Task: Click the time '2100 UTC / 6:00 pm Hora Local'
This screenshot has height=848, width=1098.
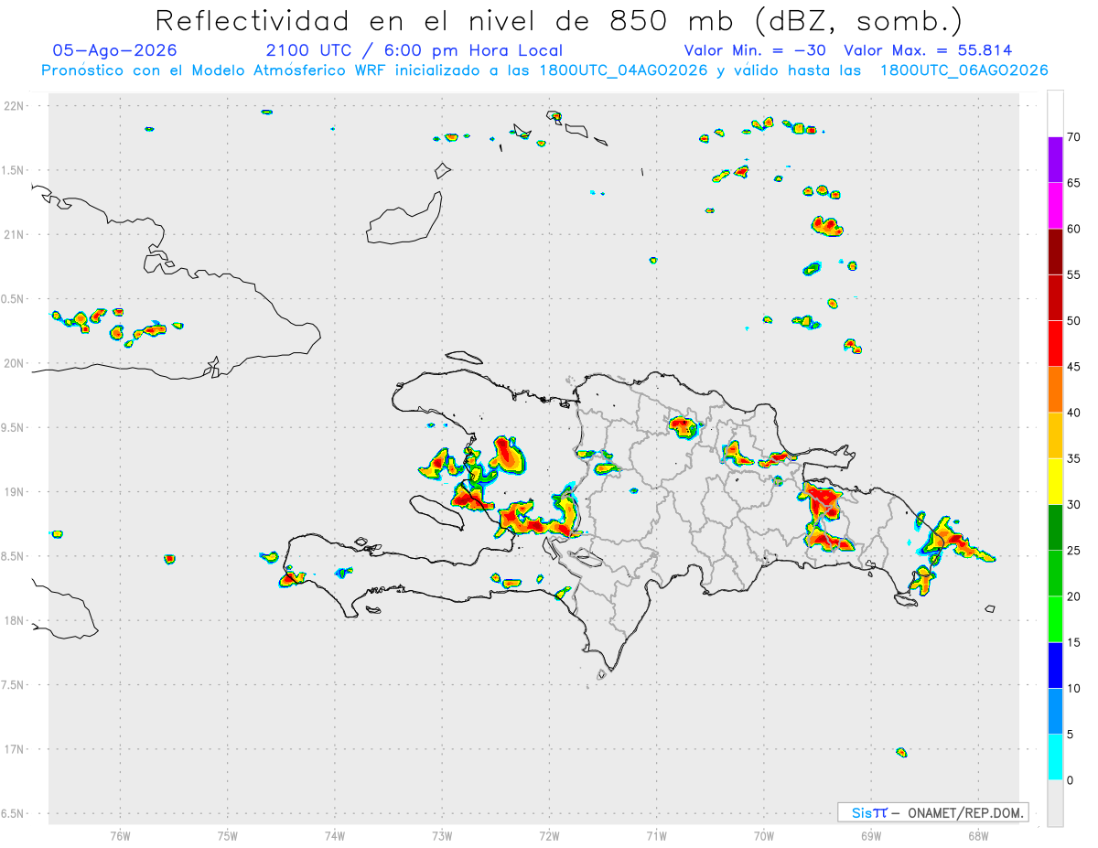Action: coord(414,50)
